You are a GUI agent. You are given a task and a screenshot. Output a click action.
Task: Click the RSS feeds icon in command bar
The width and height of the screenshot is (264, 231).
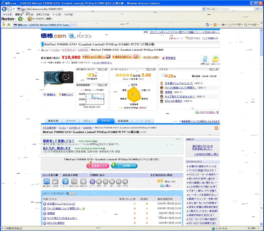[x=215, y=25]
